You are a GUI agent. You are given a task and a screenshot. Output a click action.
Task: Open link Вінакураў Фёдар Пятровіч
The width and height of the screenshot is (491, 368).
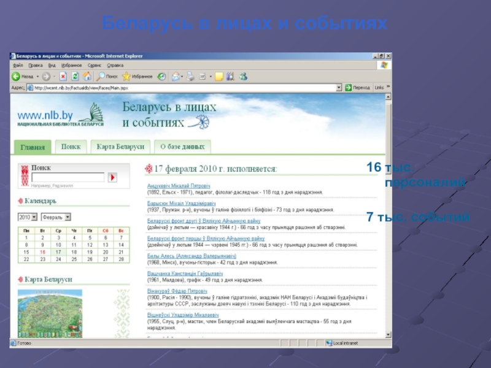(177, 291)
